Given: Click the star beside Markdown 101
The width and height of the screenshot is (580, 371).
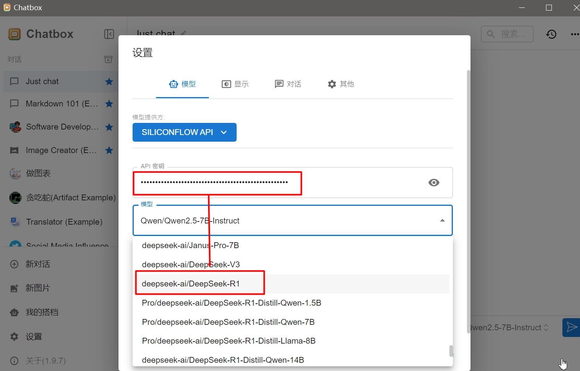Looking at the screenshot, I should (x=109, y=104).
